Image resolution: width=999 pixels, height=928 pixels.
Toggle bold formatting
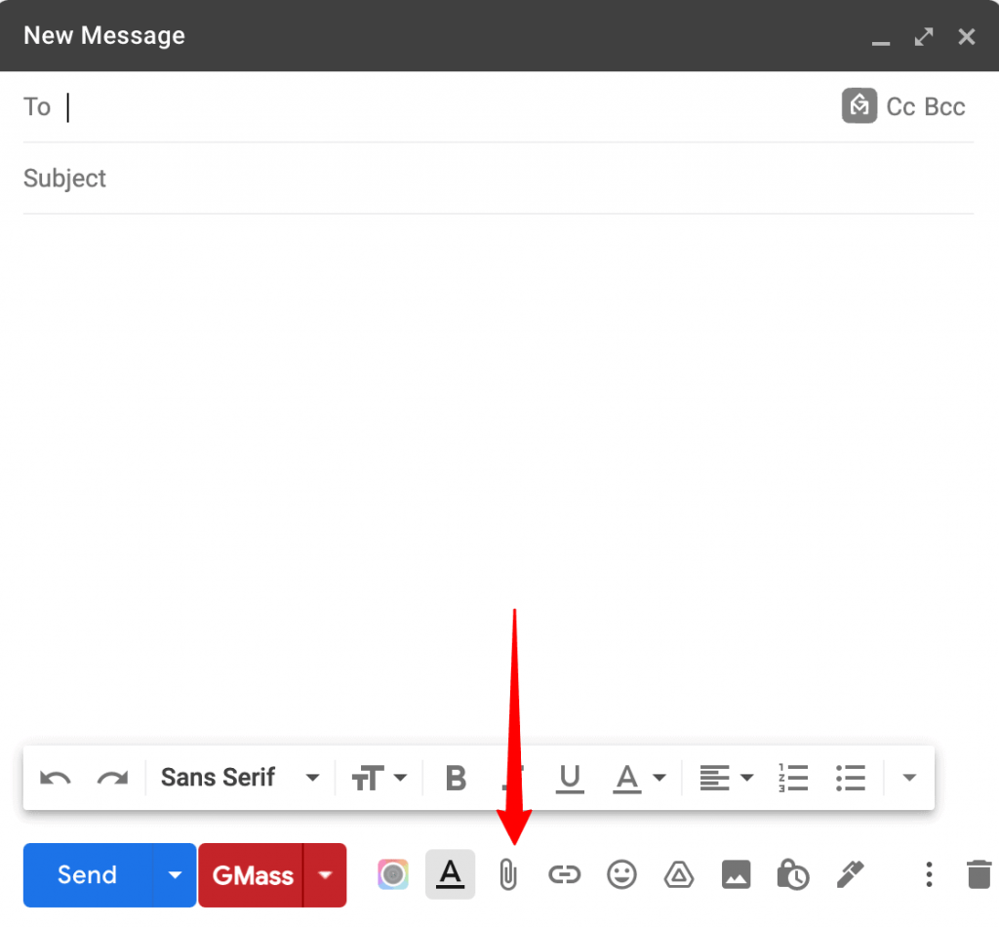click(455, 778)
